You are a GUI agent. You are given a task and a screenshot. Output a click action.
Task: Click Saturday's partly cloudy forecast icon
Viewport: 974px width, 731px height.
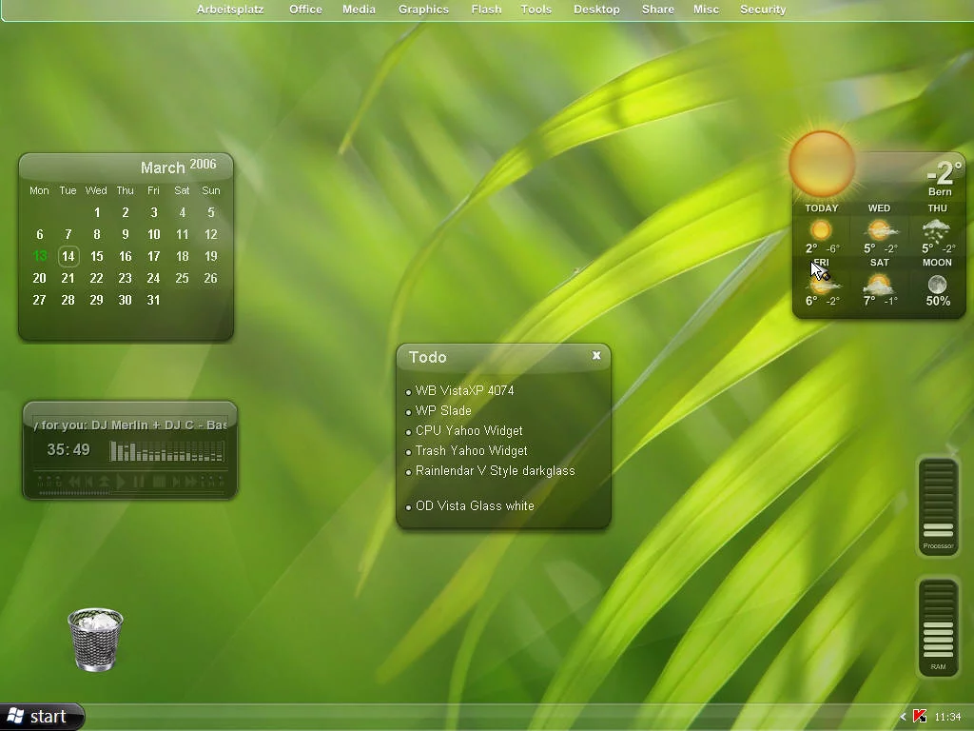pyautogui.click(x=879, y=285)
